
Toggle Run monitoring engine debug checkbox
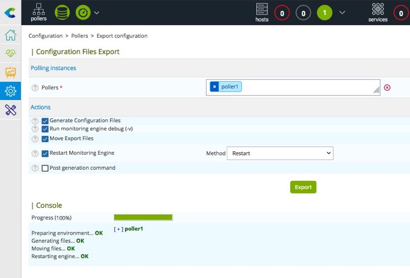(45, 129)
